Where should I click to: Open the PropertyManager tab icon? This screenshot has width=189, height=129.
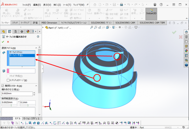point(10,31)
